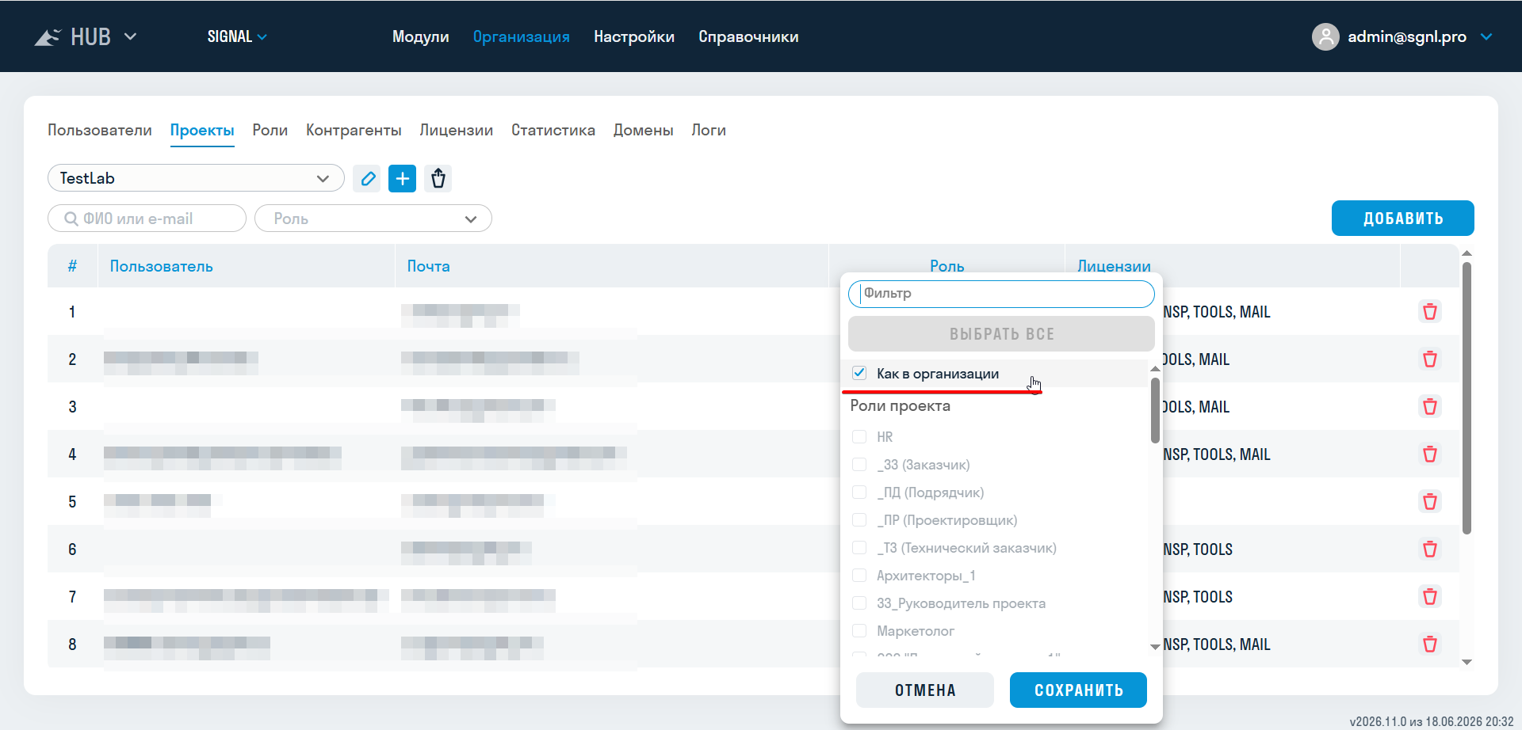Focus the 'Фильтр' input field
Screen dimensions: 1522x730
pyautogui.click(x=1001, y=294)
